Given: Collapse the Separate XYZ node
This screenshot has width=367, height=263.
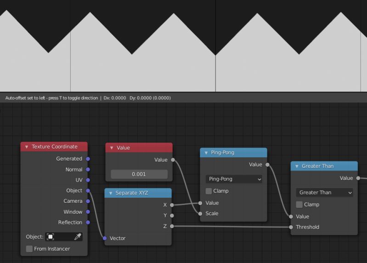Looking at the screenshot, I should 111,193.
